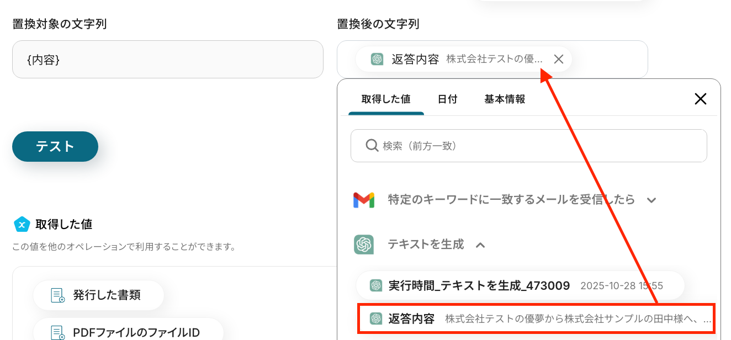Click the blue 取得した値 pentagon icon
This screenshot has height=340, width=731.
(x=22, y=224)
